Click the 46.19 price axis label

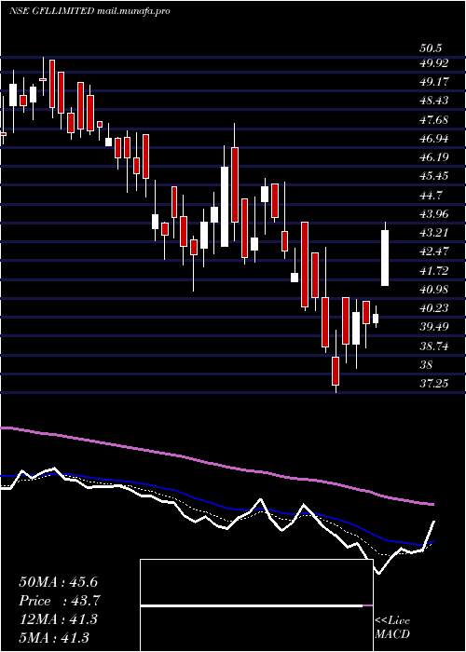[434, 157]
